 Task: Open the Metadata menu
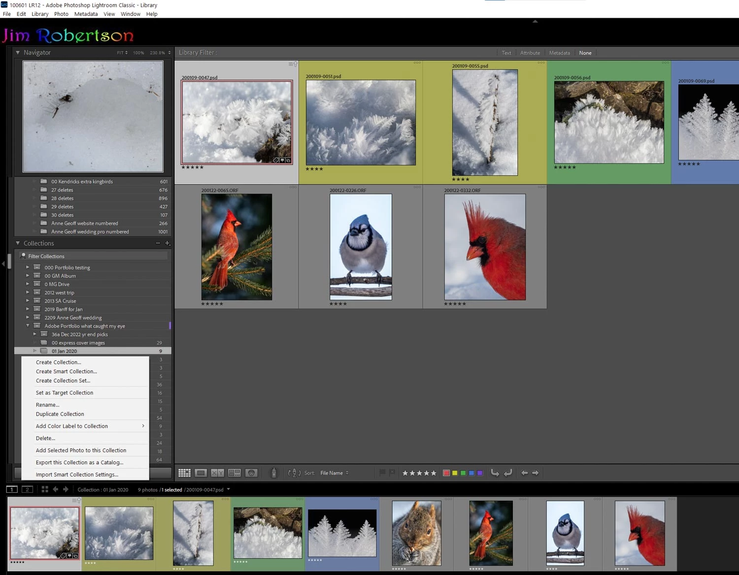click(x=86, y=14)
